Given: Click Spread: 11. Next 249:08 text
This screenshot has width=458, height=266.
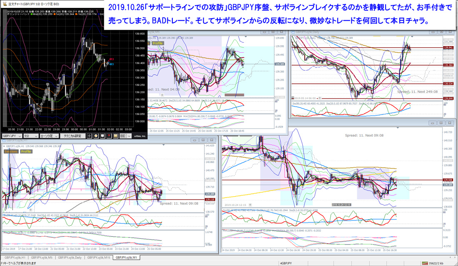Looking at the screenshot, I should click(x=417, y=91).
